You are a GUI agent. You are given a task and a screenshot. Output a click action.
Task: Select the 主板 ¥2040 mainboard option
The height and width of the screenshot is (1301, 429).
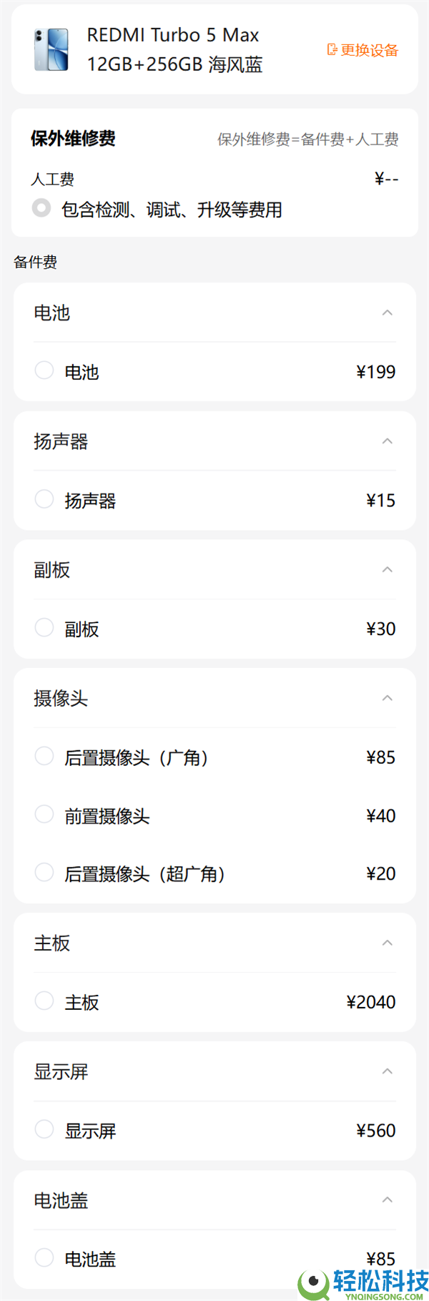click(44, 1000)
